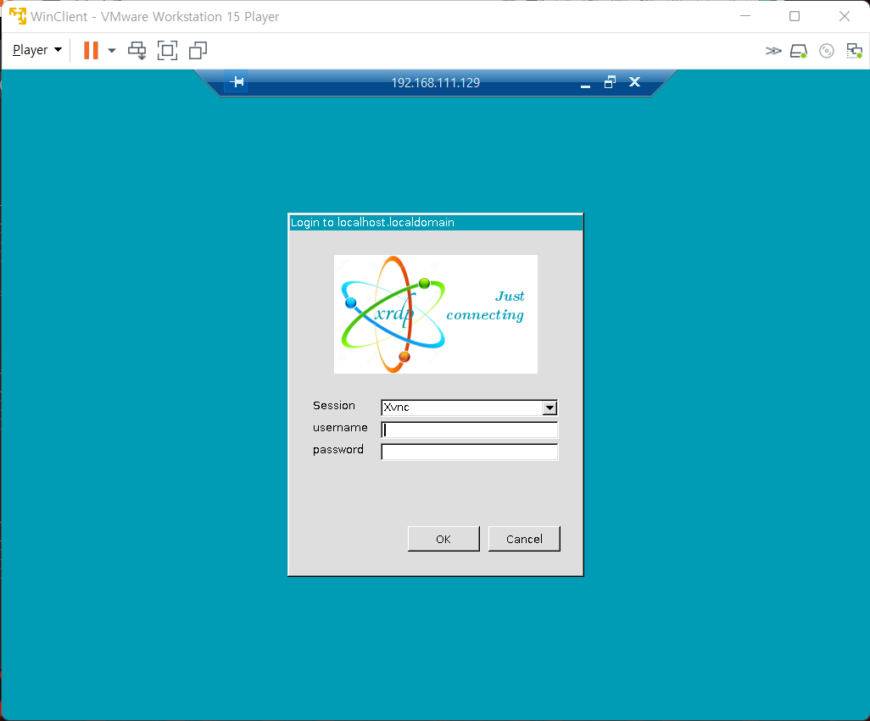Screen dimensions: 870x721
Task: Restore down the remote desktop session
Action: click(x=610, y=82)
